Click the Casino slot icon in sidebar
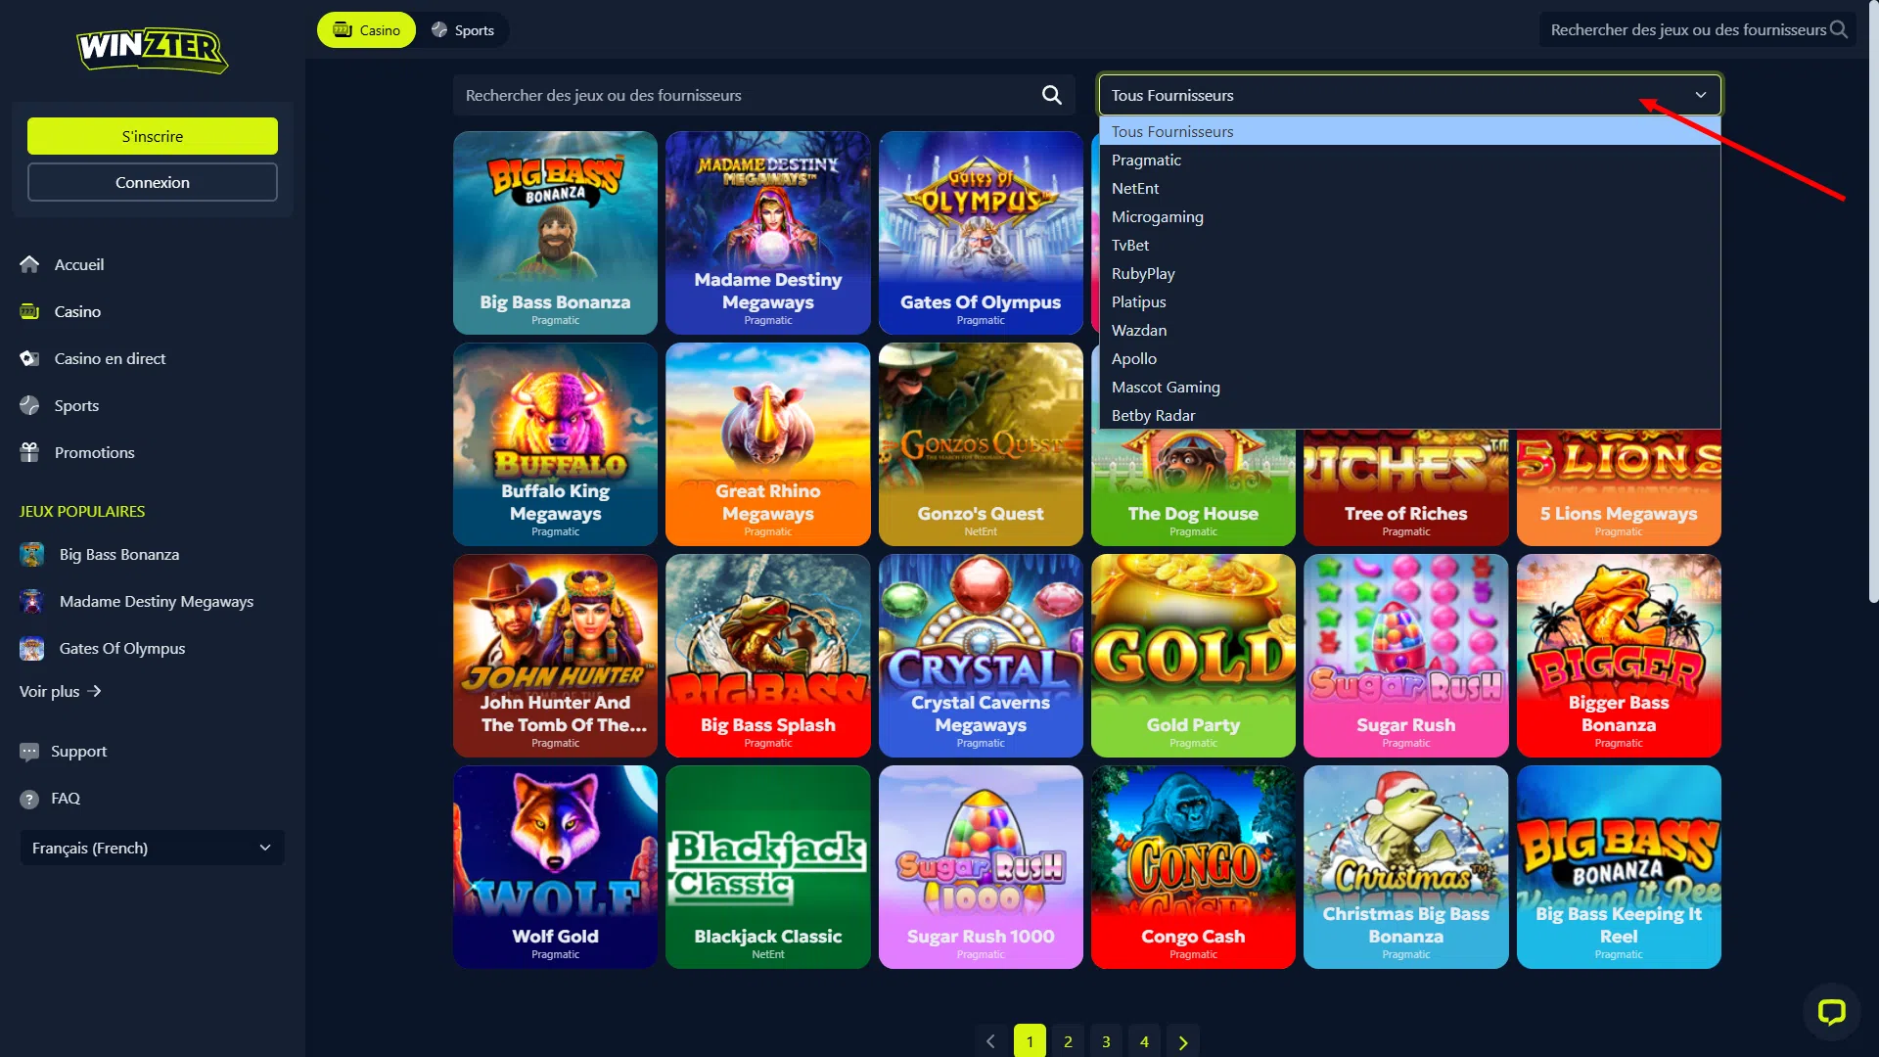1879x1057 pixels. 29,311
